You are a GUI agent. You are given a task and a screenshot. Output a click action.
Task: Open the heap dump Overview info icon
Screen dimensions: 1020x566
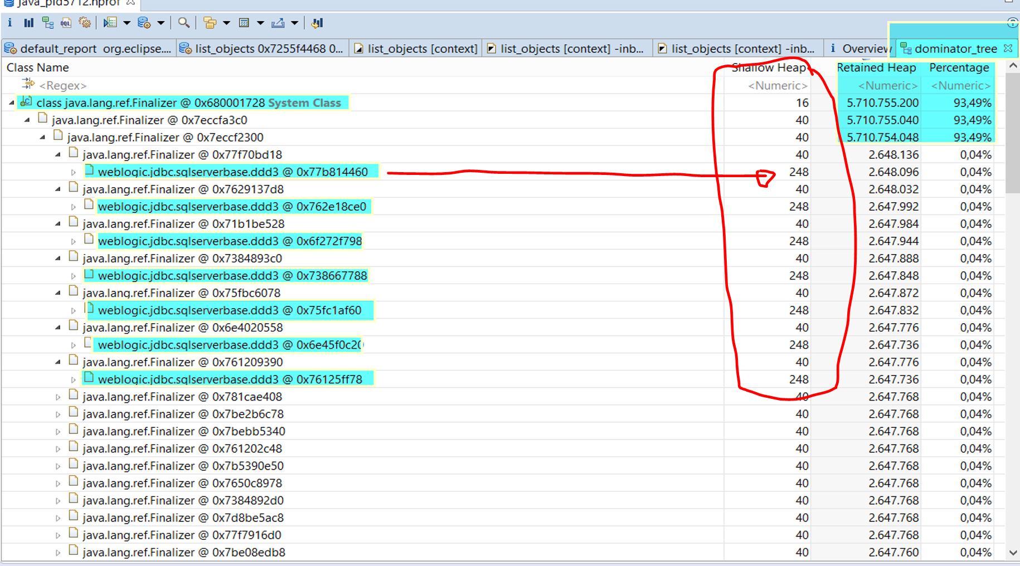click(9, 23)
